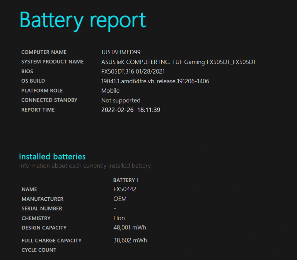This screenshot has height=260, width=297.
Task: Click the Installed batteries section heading
Action: 52,157
